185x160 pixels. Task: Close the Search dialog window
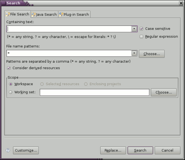click(x=181, y=3)
